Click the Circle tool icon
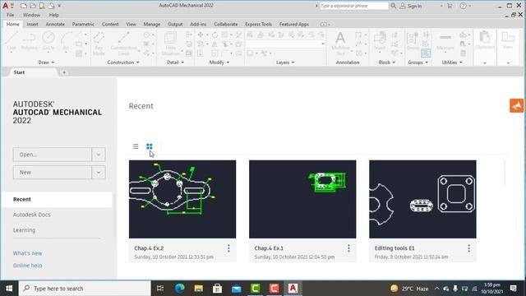The width and height of the screenshot is (526, 296). pos(48,42)
